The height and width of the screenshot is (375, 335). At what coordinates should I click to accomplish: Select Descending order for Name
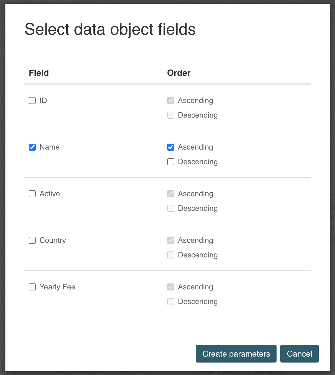point(170,162)
